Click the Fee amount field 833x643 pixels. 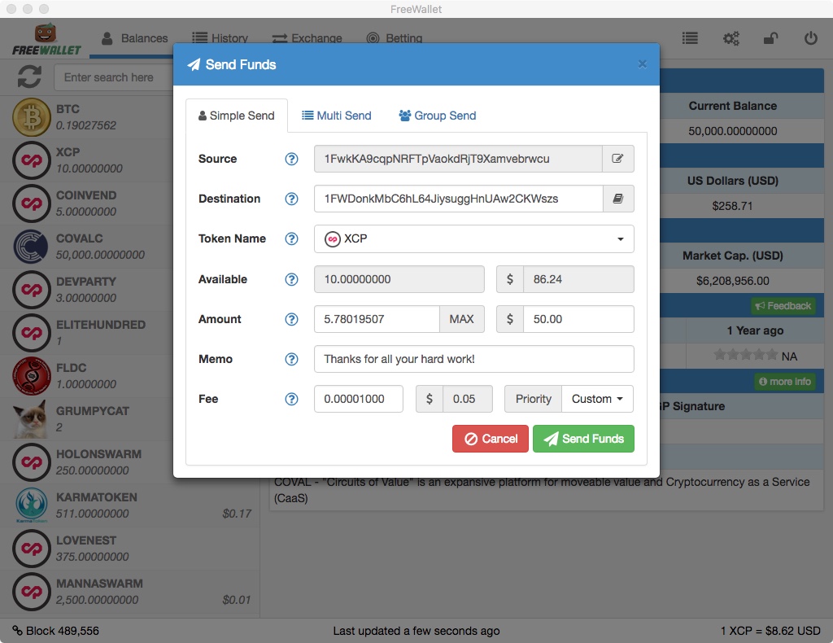tap(359, 399)
